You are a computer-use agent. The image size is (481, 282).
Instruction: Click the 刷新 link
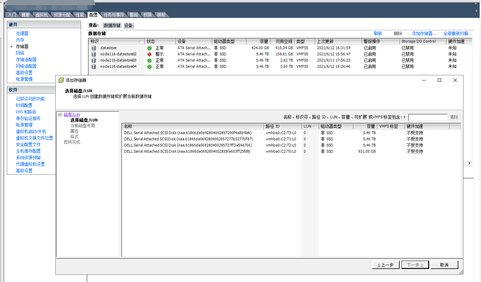coord(378,34)
